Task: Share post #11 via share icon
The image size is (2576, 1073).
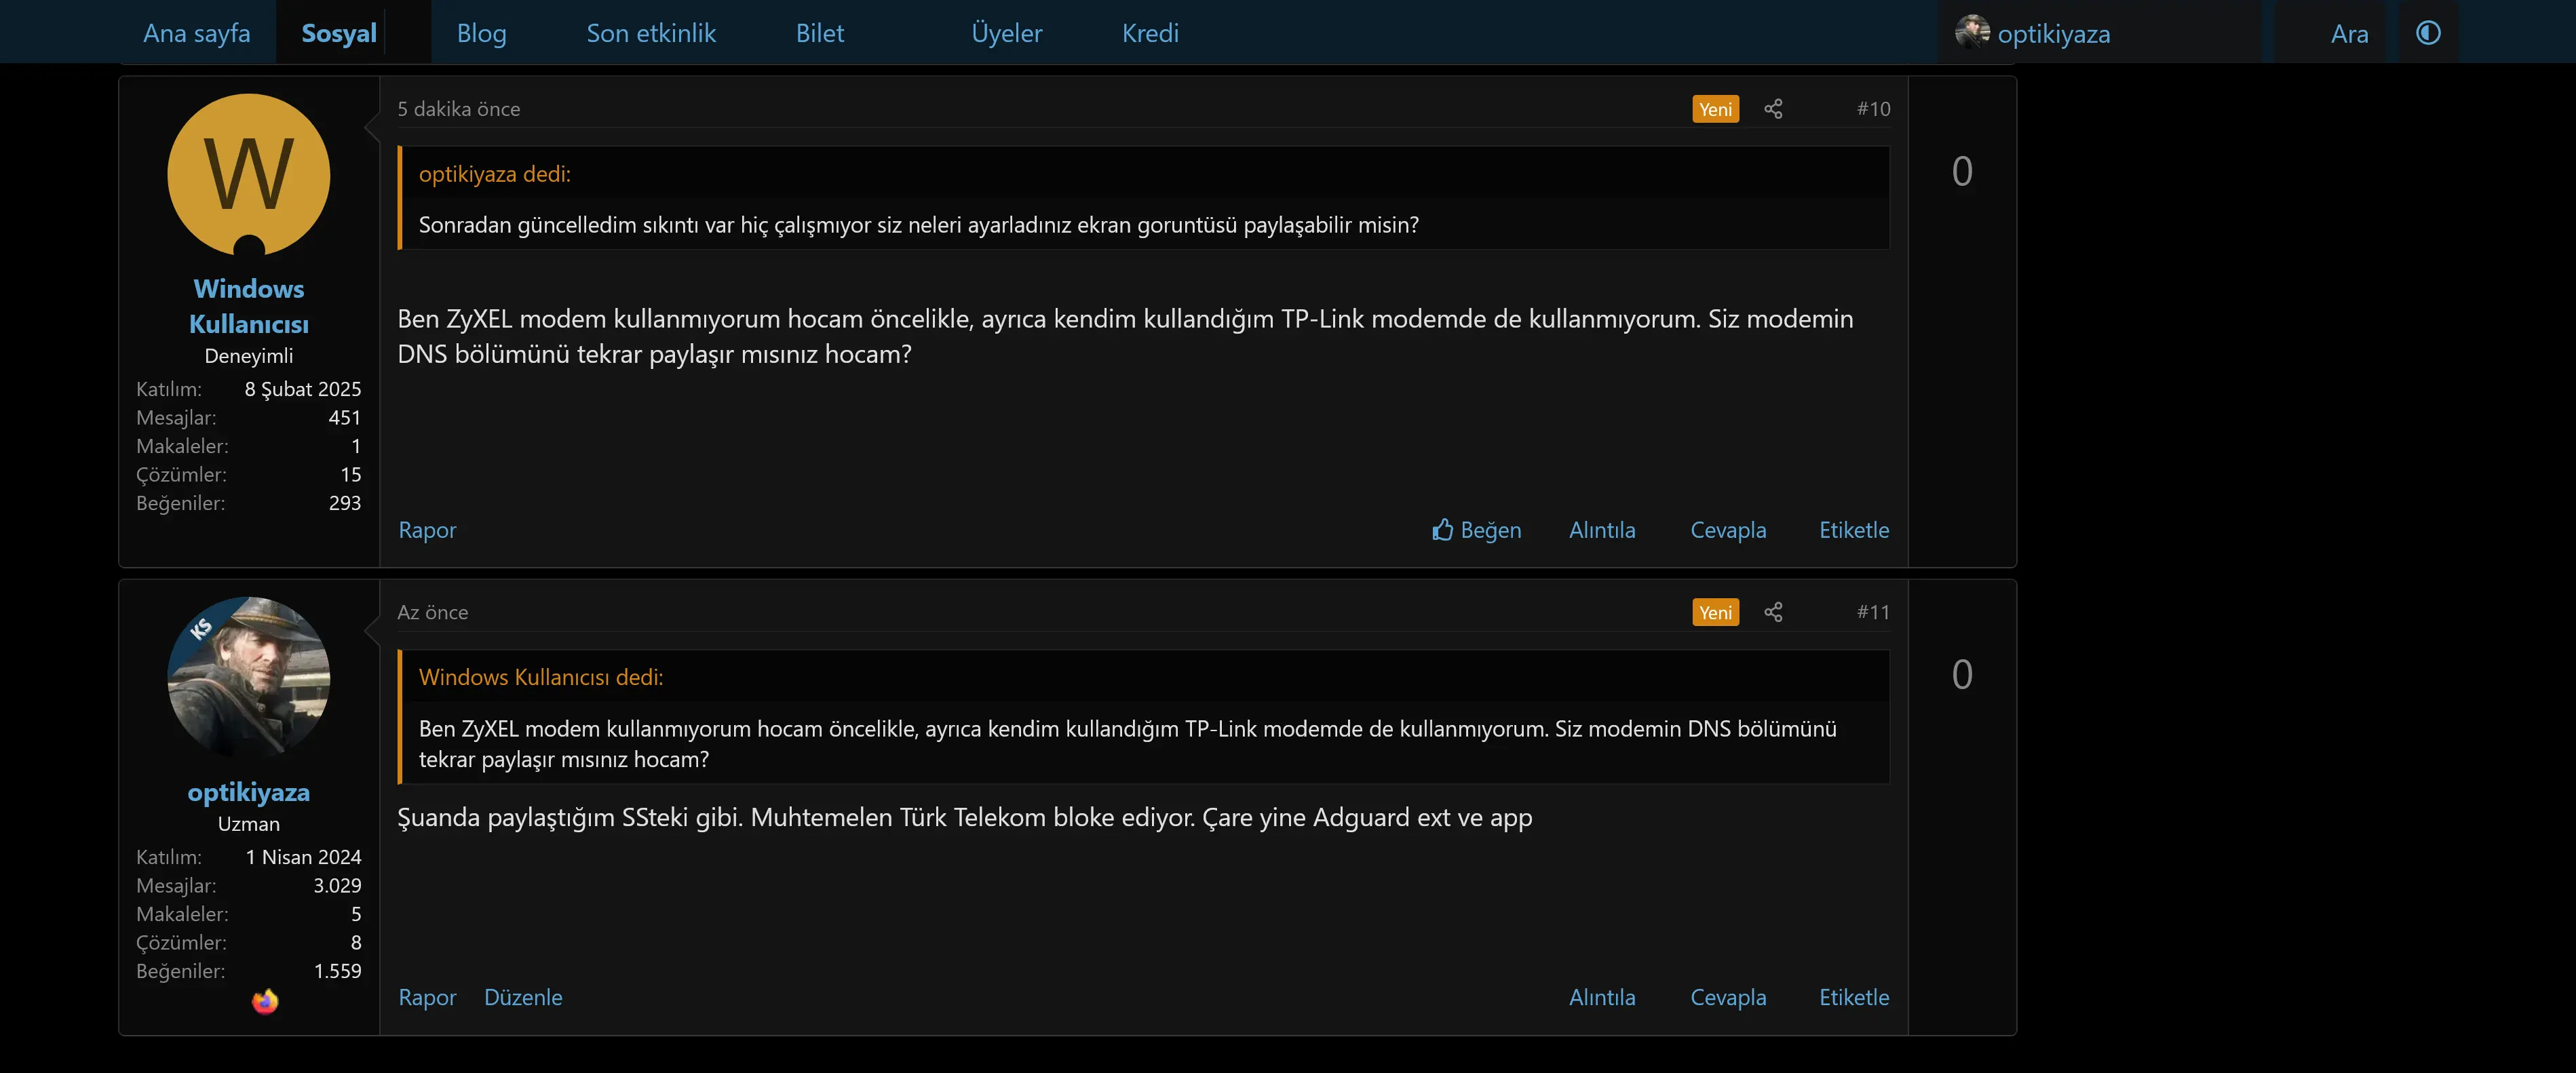Action: [x=1773, y=612]
